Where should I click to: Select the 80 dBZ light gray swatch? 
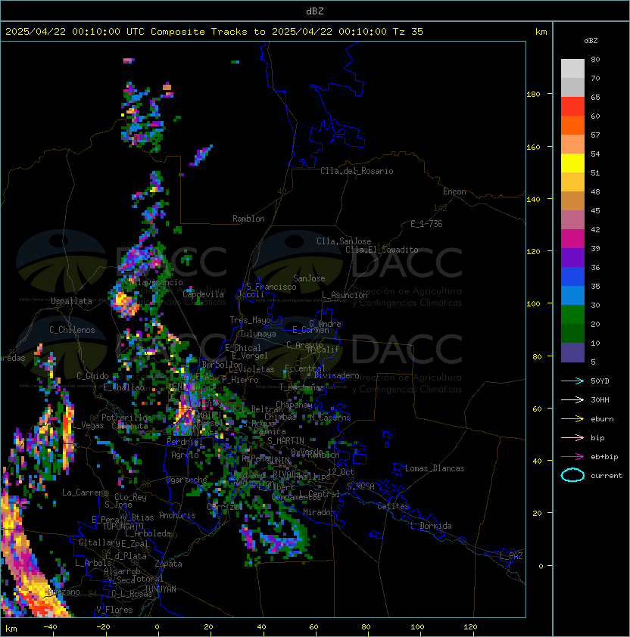[572, 68]
